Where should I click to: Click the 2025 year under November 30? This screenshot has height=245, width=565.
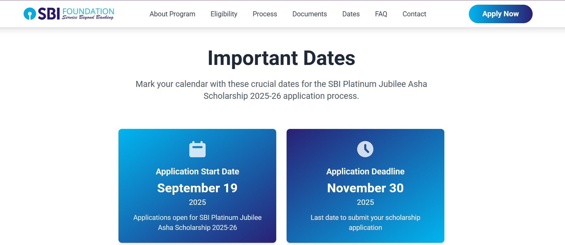coord(365,202)
